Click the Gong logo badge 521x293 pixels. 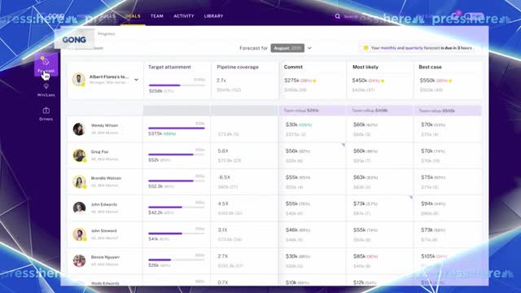click(x=74, y=40)
